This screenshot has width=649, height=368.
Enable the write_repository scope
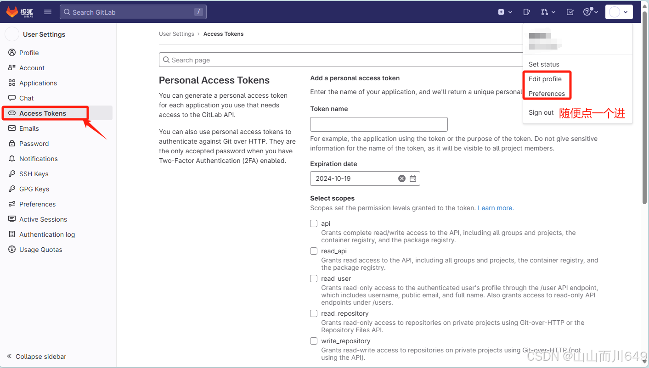coord(314,341)
